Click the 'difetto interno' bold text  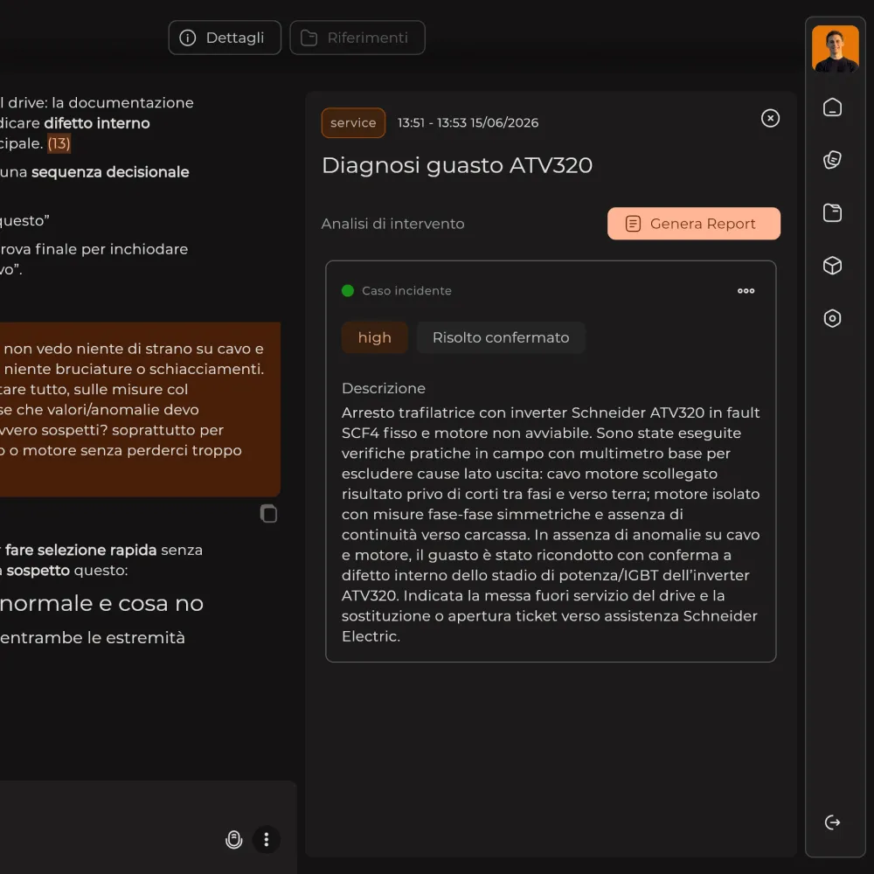tap(97, 122)
